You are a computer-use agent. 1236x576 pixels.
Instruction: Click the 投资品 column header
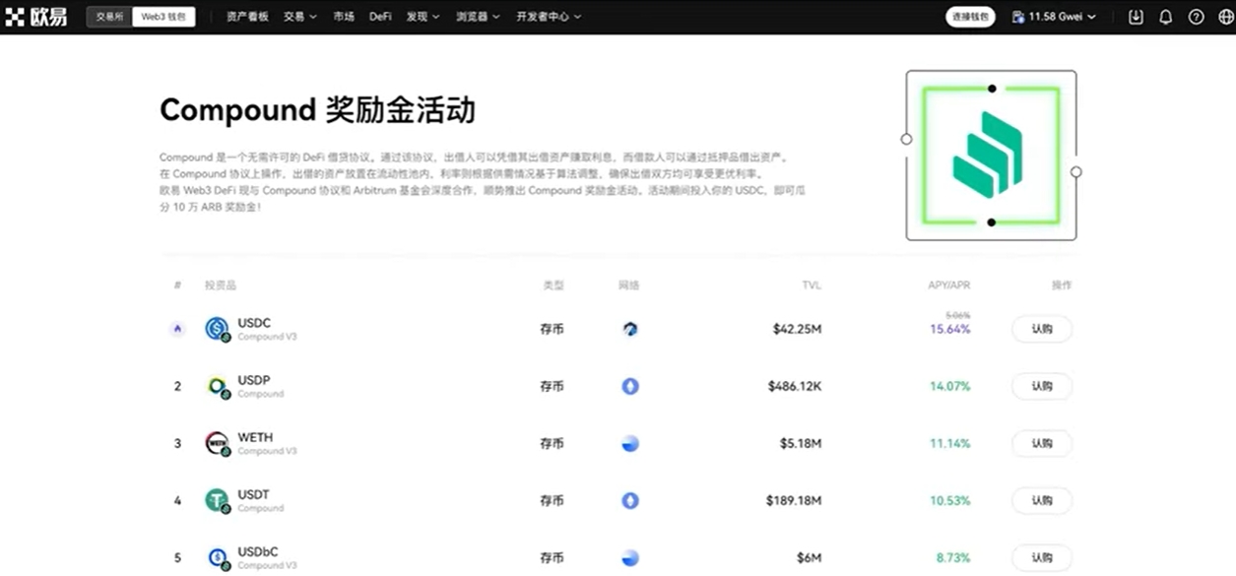coord(221,286)
